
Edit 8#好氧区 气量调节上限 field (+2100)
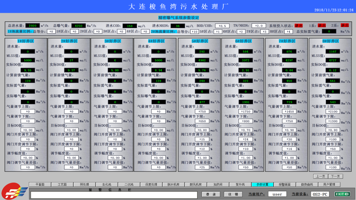(x=333, y=111)
